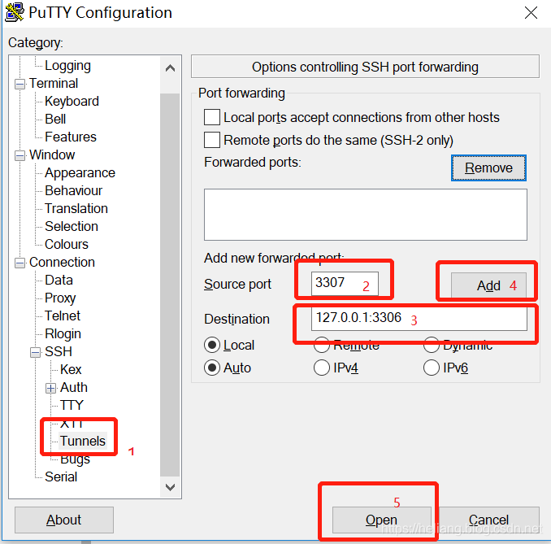Click the Add button
This screenshot has width=551, height=544.
pos(488,285)
